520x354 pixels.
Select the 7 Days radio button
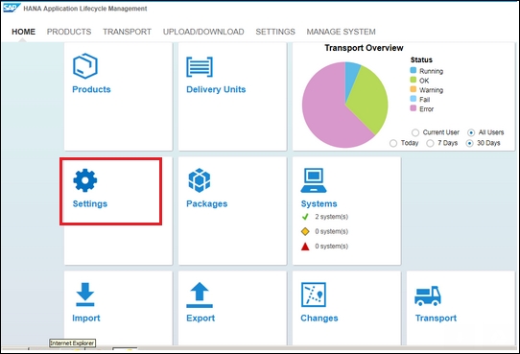[430, 143]
